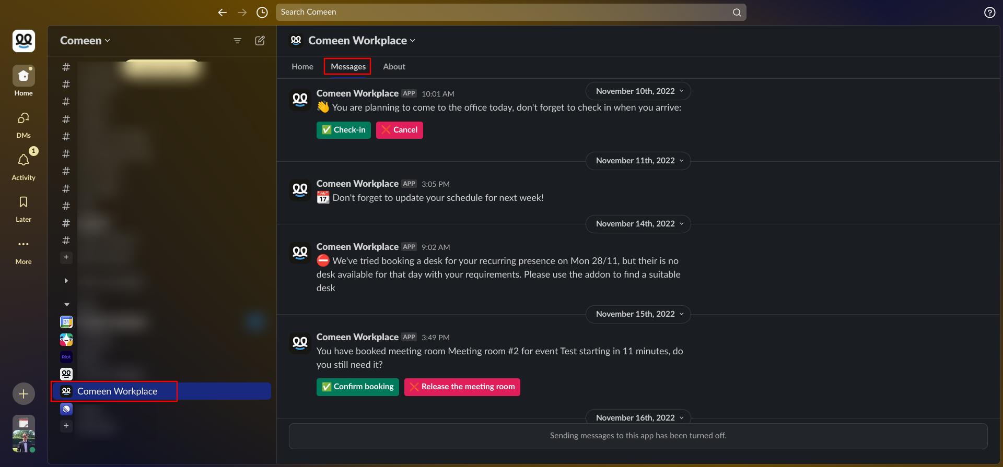Open the November 10th, 2022 date dropdown

pyautogui.click(x=638, y=91)
